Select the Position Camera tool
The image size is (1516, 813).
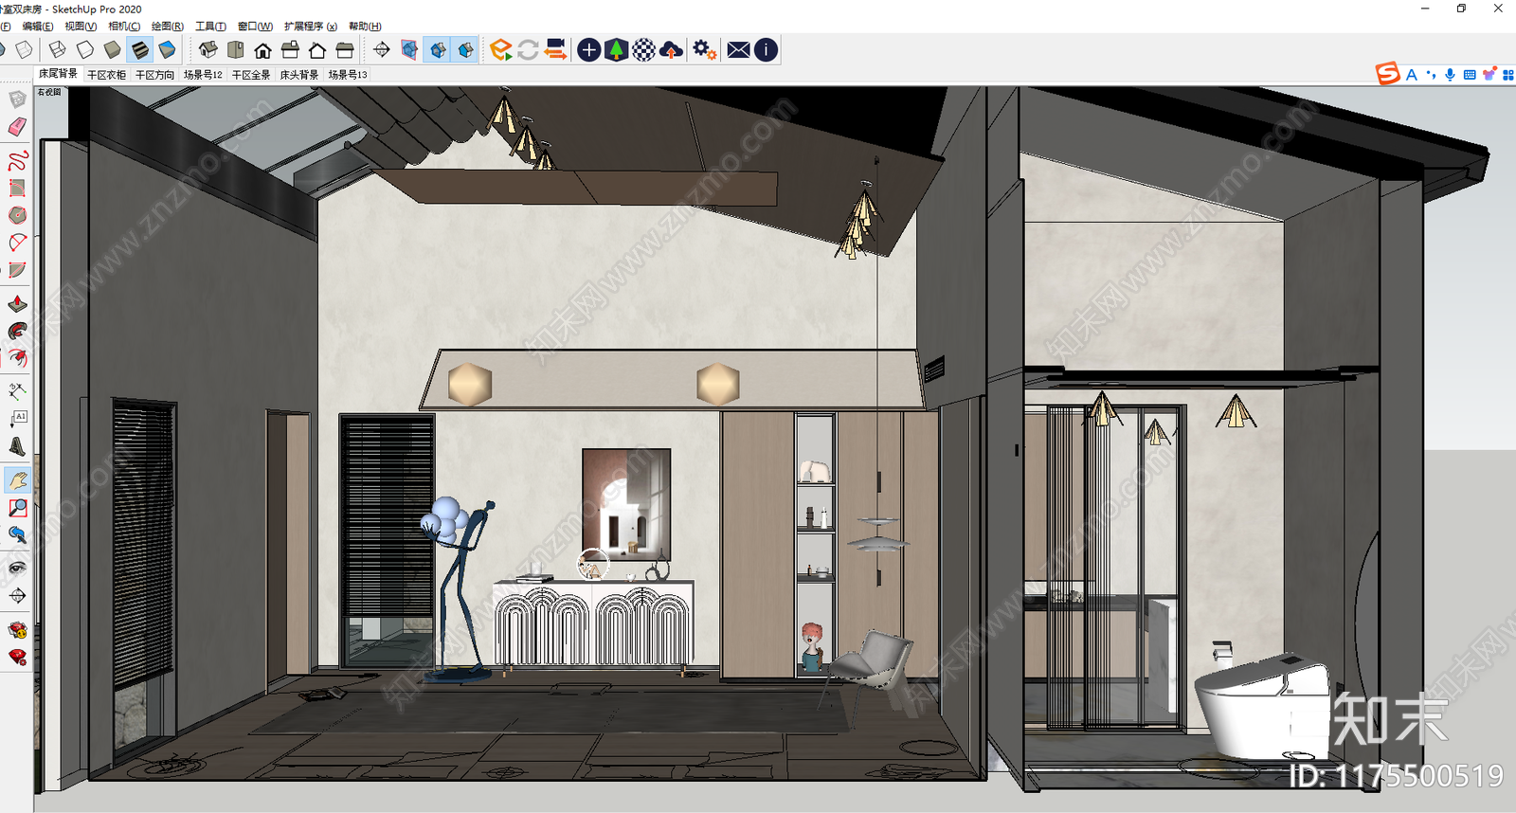pos(17,595)
